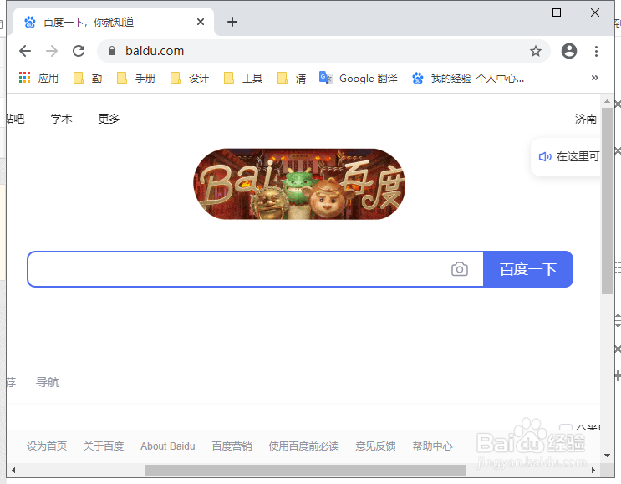View site info via lock icon
The height and width of the screenshot is (484, 621).
point(112,51)
